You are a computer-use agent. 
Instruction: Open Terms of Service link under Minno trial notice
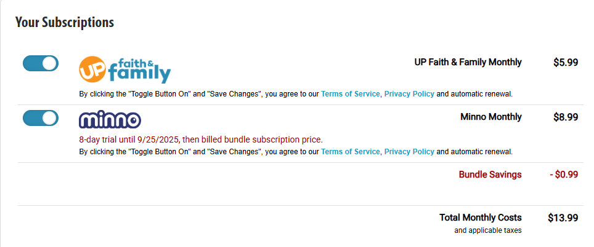tap(350, 151)
